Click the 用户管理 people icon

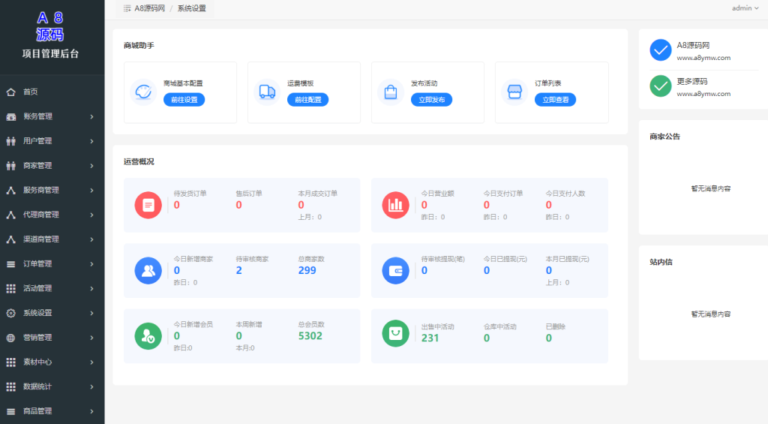click(x=10, y=141)
